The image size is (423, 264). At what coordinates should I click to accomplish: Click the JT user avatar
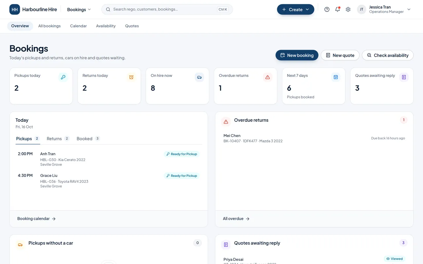point(362,10)
